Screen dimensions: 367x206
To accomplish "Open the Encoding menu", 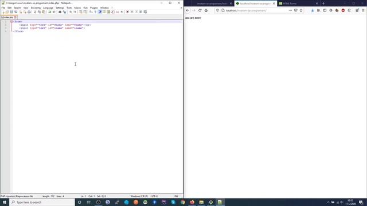I will pos(36,7).
